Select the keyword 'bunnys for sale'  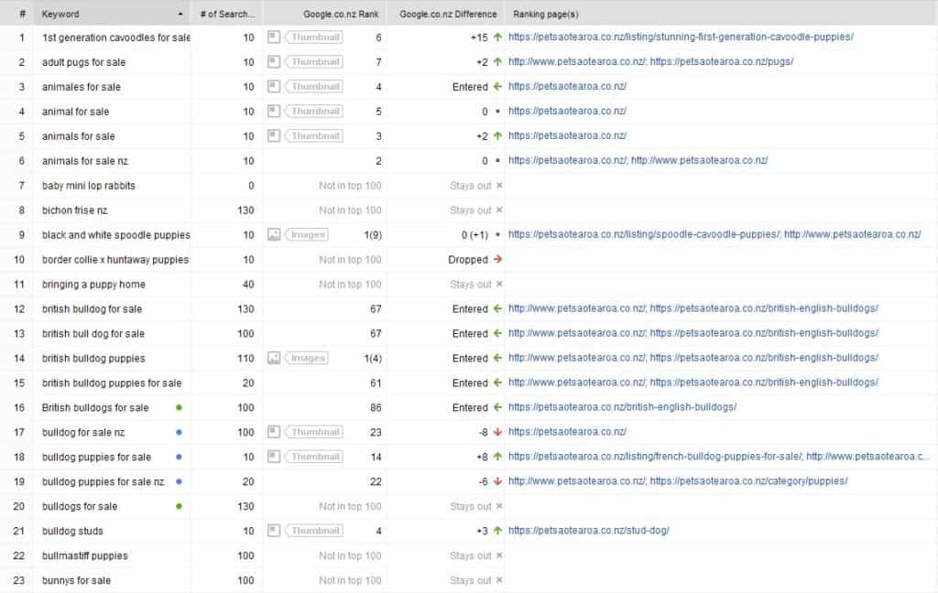pyautogui.click(x=76, y=580)
